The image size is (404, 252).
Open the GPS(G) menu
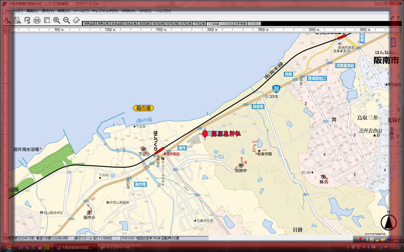[x=145, y=11]
